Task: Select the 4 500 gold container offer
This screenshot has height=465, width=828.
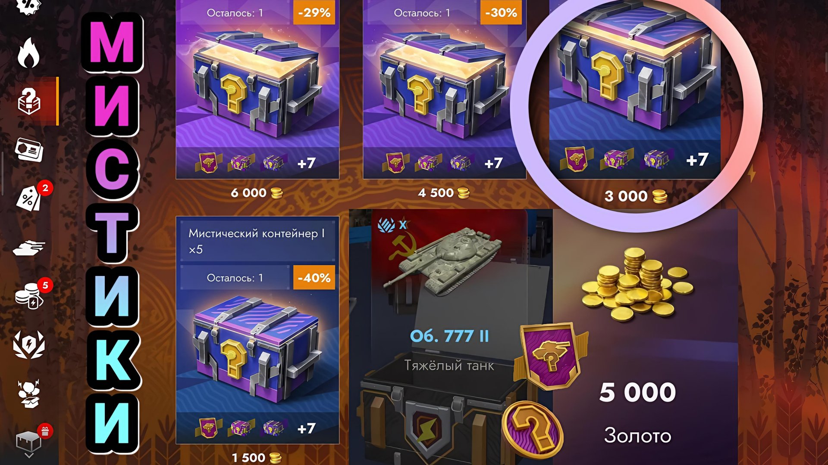Action: 445,89
